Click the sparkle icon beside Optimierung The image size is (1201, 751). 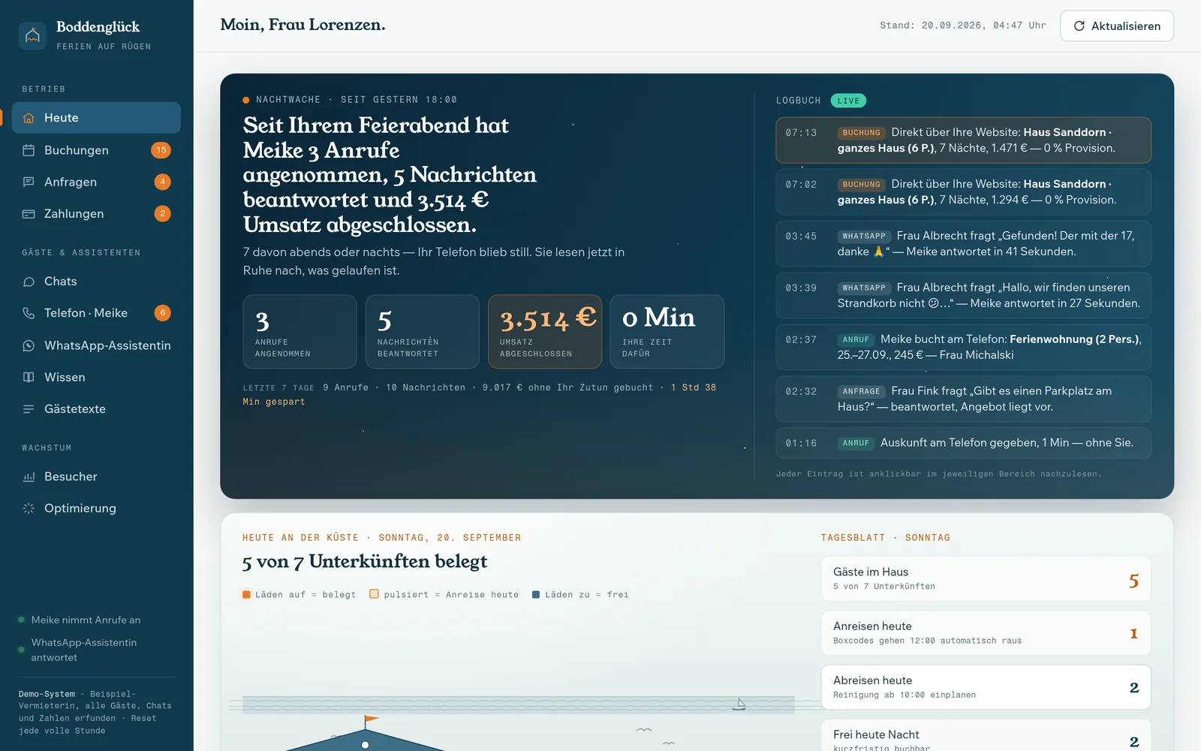pyautogui.click(x=29, y=508)
